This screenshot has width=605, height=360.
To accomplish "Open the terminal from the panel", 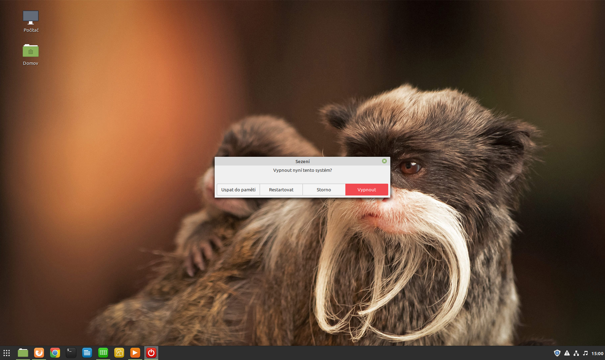I will tap(71, 353).
